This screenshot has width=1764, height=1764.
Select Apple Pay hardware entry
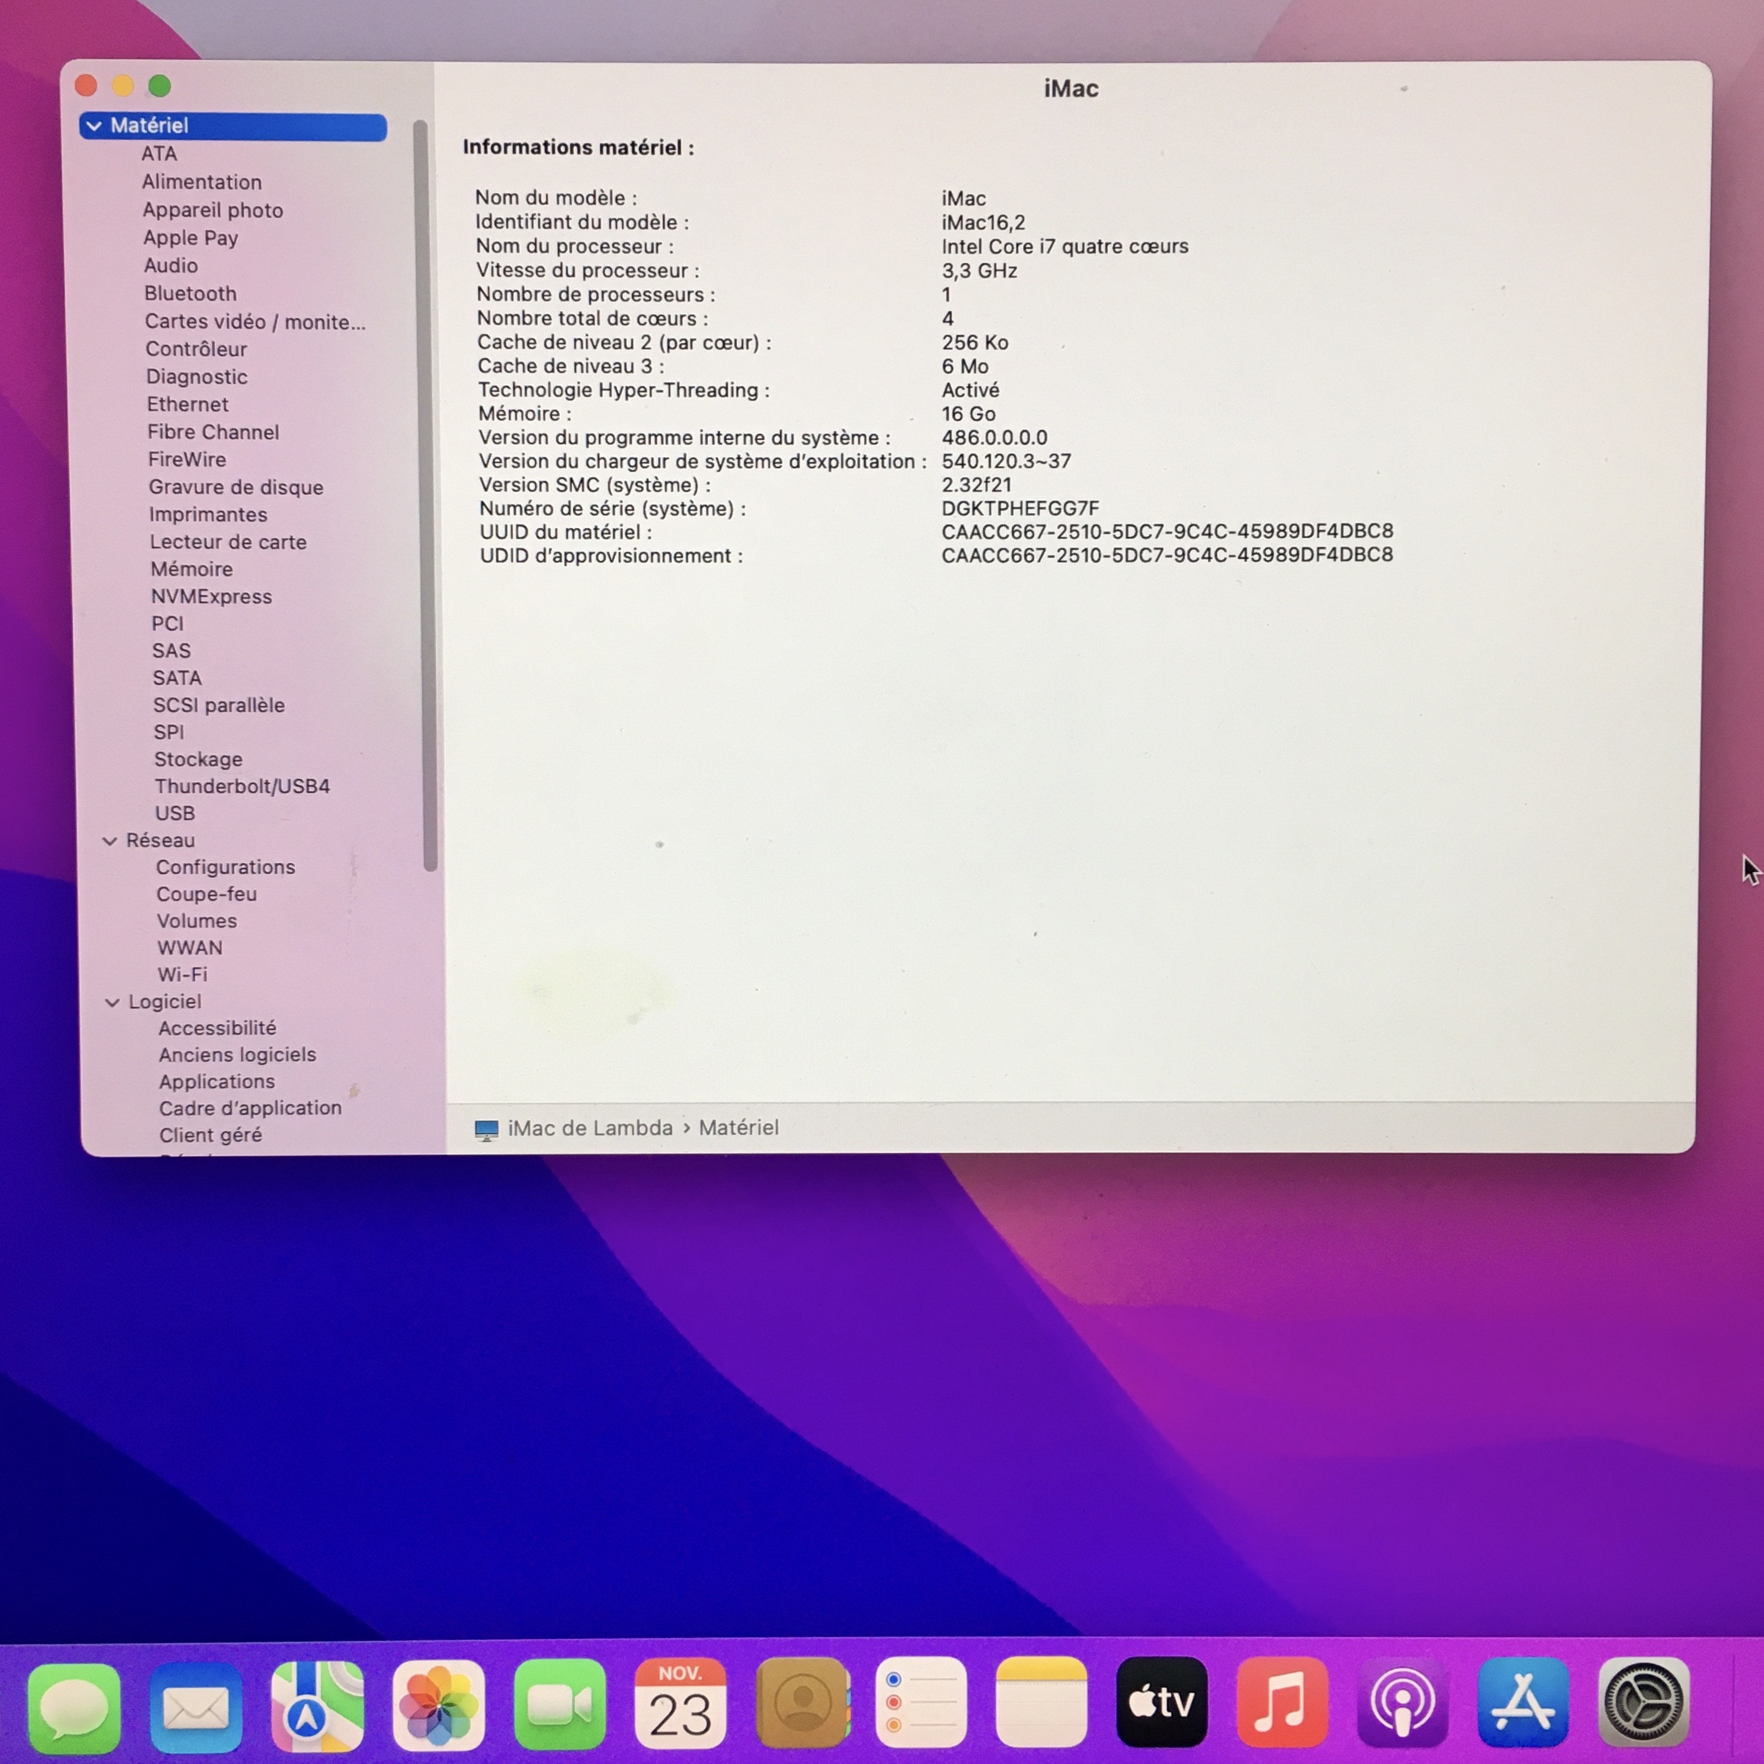tap(191, 238)
